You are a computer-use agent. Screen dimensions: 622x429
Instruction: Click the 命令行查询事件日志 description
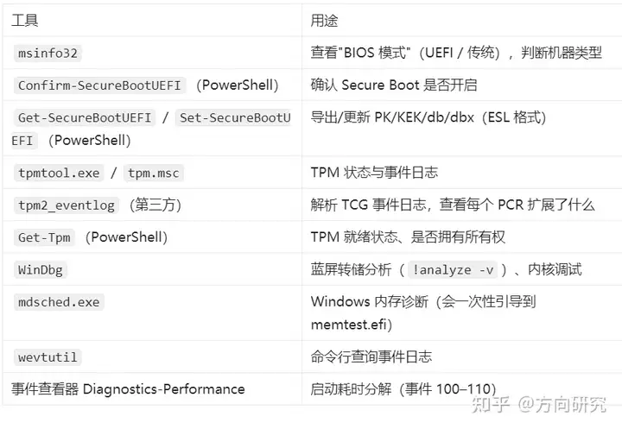pyautogui.click(x=371, y=356)
